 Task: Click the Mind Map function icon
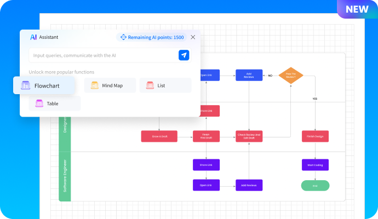(94, 85)
